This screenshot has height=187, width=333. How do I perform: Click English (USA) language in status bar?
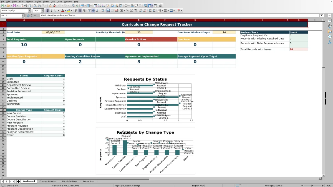(198, 186)
